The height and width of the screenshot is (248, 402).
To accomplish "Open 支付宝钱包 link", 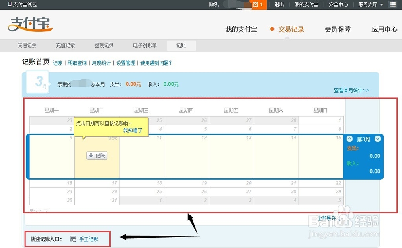I will pos(25,4).
